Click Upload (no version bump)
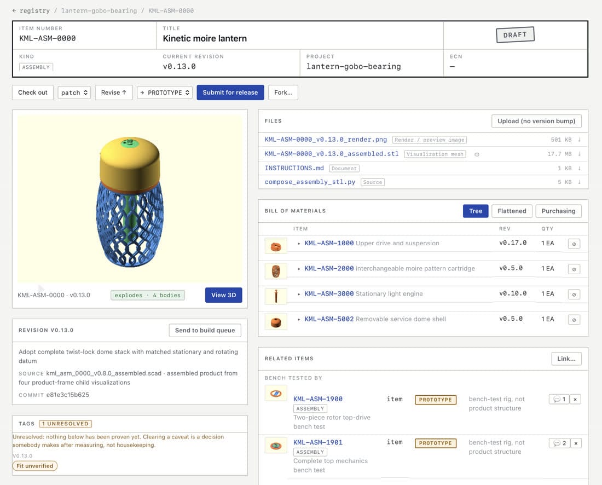The image size is (602, 485). pyautogui.click(x=536, y=121)
